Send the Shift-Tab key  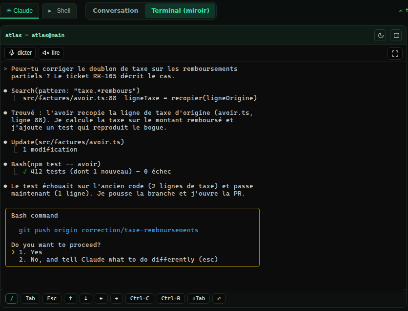[x=199, y=298]
